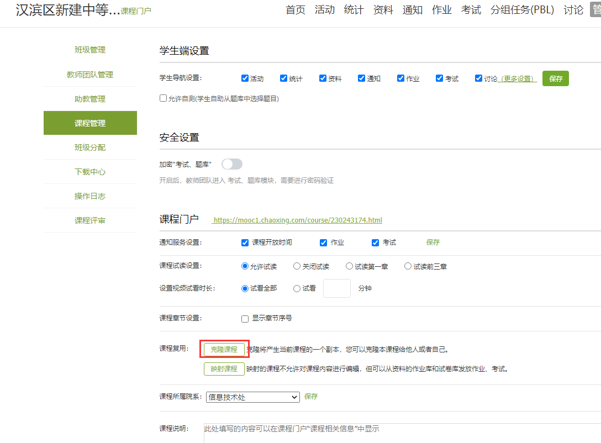601x443 pixels.
Task: Select 课程管理 in the sidebar
Action: click(x=90, y=123)
